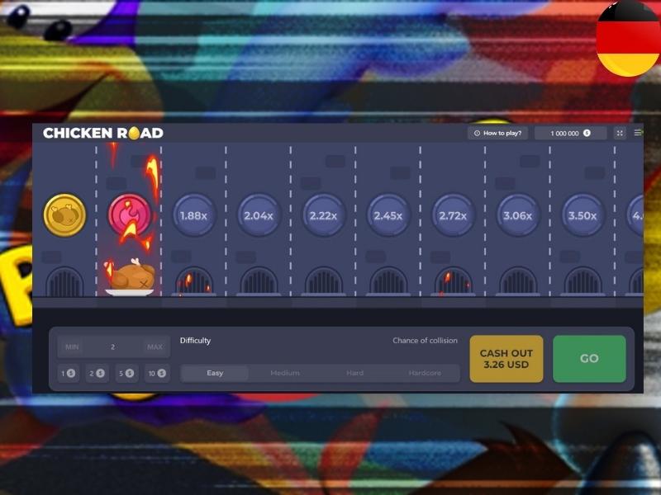Select the 1.88x multiplier coin
Image resolution: width=661 pixels, height=495 pixels.
(194, 215)
